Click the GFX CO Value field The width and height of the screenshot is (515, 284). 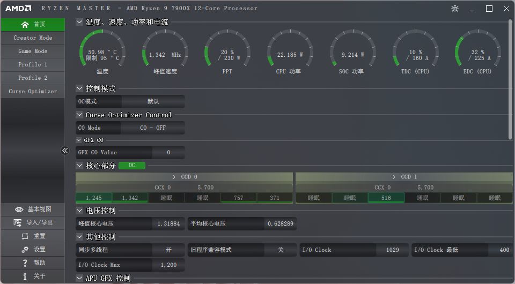coord(168,153)
